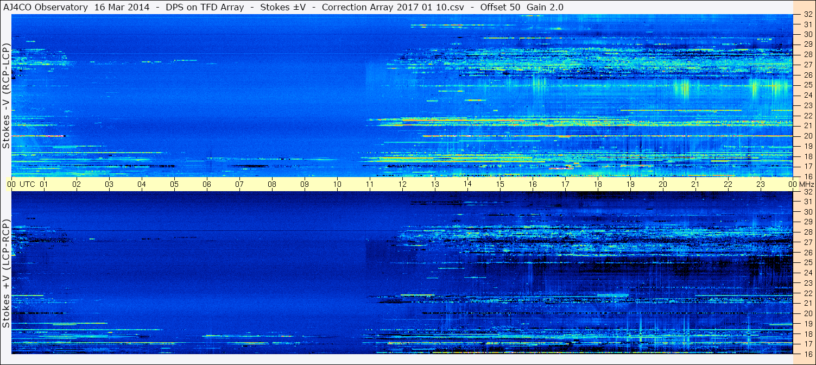Click the 15 hour label on time axis
This screenshot has height=365, width=816.
pyautogui.click(x=500, y=185)
